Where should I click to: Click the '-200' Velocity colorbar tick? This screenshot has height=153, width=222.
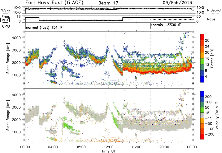pyautogui.click(x=210, y=134)
